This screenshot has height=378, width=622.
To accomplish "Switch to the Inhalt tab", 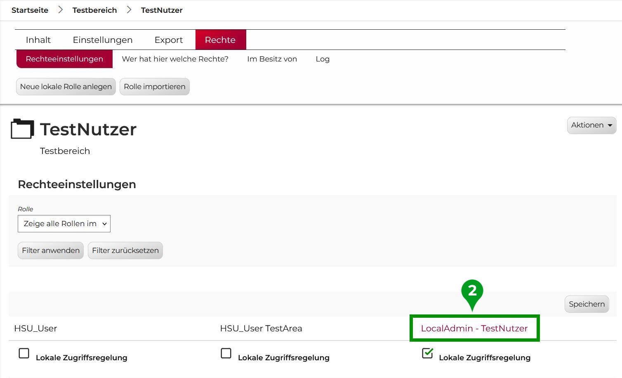I will coord(38,40).
